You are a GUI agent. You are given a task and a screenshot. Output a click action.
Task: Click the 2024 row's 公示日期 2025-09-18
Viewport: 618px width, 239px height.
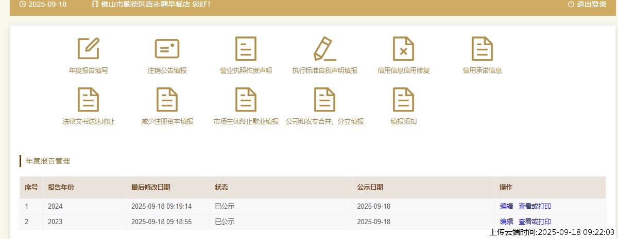coord(374,207)
